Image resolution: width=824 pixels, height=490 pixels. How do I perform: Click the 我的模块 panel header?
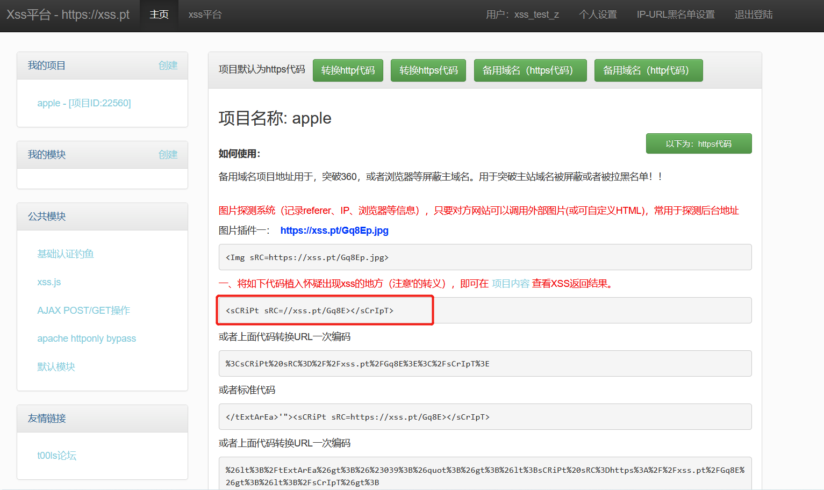[x=102, y=155]
